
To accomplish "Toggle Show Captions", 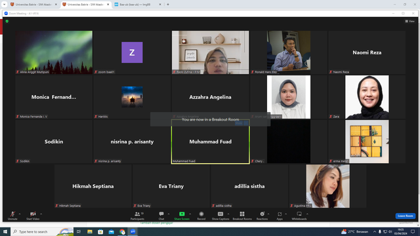I will (220, 216).
